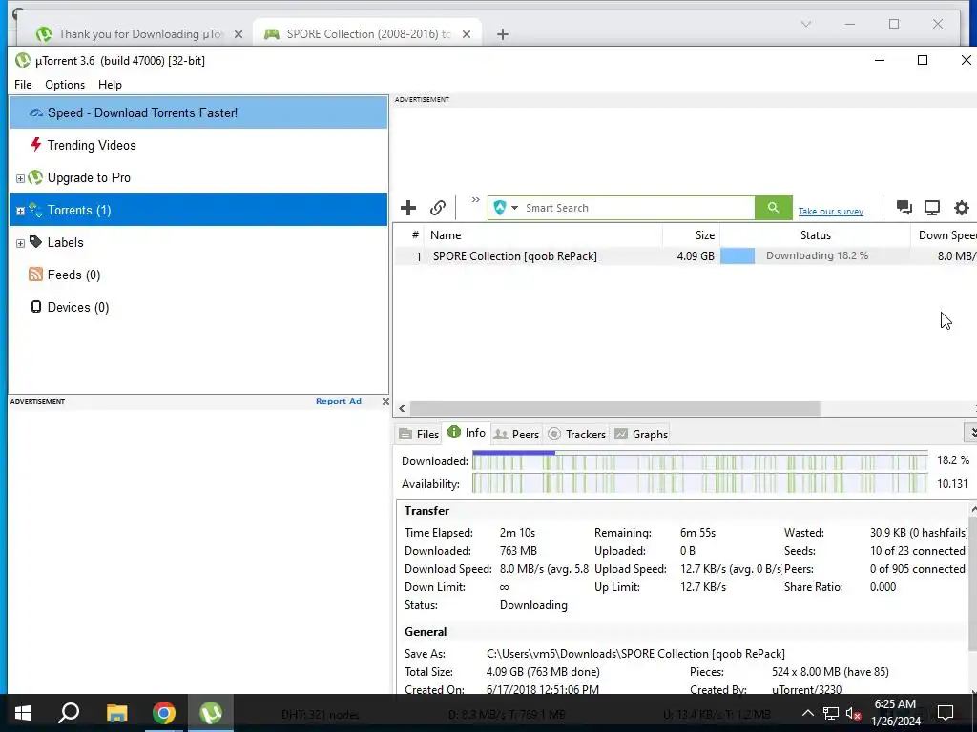This screenshot has width=977, height=732.
Task: Collapse the detail pane with the chevron button
Action: click(x=971, y=432)
